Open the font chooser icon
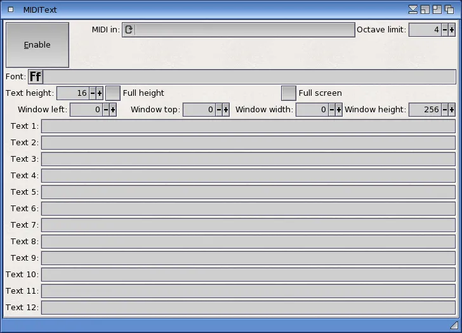 [x=36, y=77]
